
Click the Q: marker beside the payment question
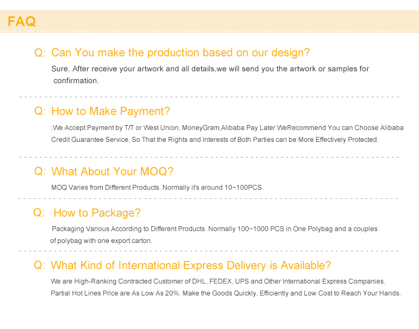tap(40, 111)
